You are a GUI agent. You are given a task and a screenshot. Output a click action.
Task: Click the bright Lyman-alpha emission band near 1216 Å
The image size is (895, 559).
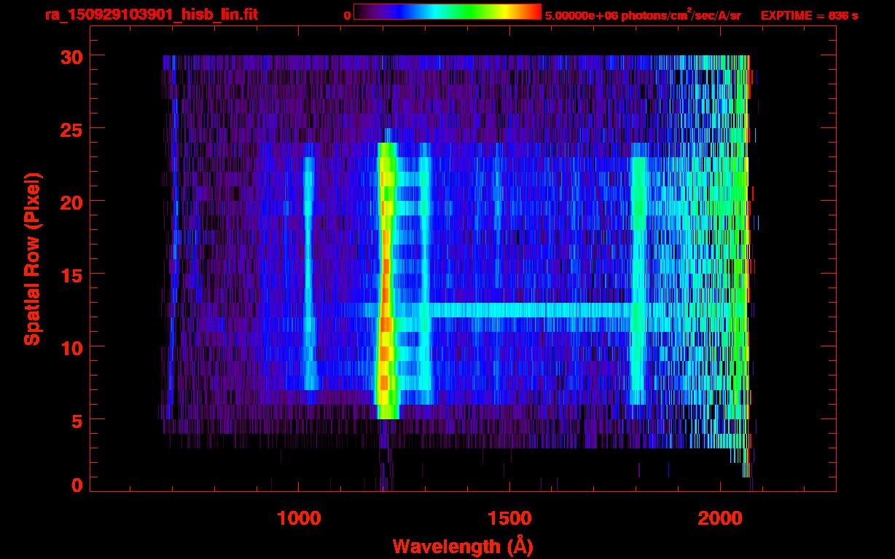386,280
